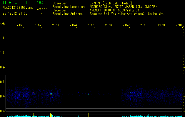Click the 2151 time marker

point(20,25)
